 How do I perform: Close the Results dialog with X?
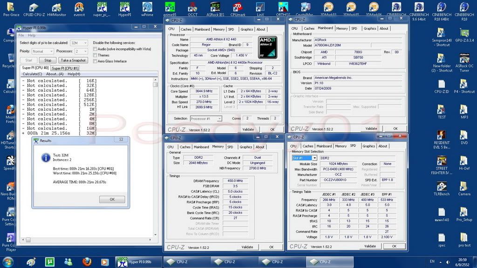[121, 140]
